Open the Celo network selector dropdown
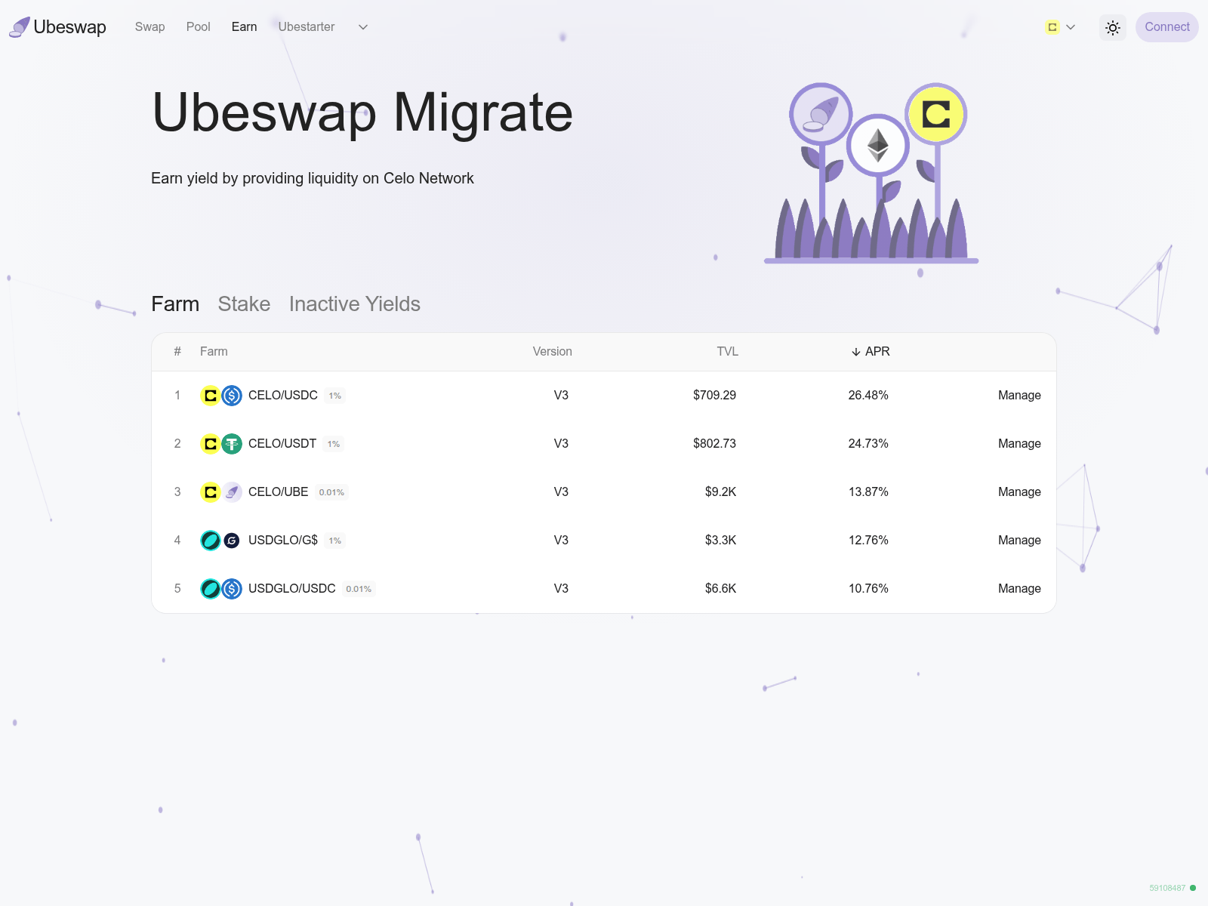This screenshot has width=1208, height=906. pos(1061,27)
